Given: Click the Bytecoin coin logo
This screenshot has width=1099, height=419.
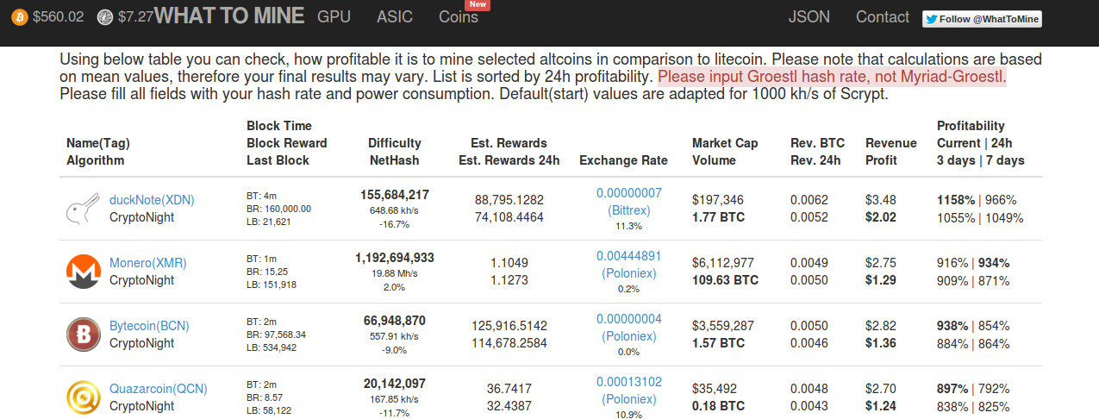Looking at the screenshot, I should coord(84,335).
